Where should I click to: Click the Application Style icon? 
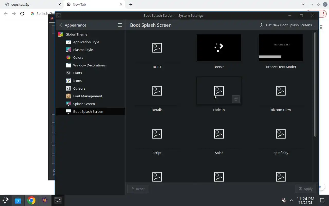click(68, 42)
